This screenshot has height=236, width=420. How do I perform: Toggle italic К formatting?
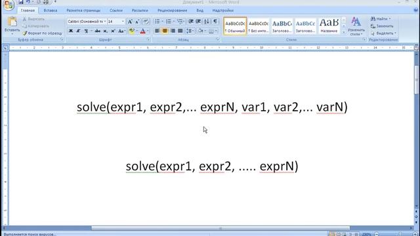79,31
